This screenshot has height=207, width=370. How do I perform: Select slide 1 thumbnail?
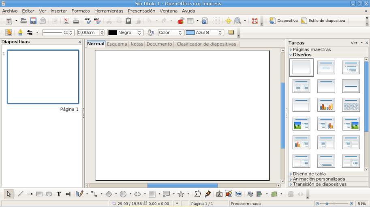(x=43, y=77)
